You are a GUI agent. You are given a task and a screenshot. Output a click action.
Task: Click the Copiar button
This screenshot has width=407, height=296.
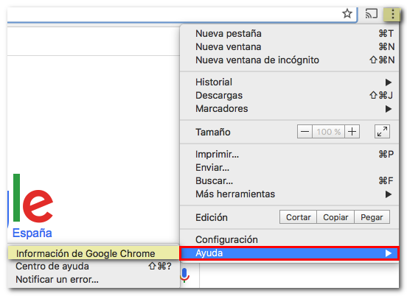(335, 217)
